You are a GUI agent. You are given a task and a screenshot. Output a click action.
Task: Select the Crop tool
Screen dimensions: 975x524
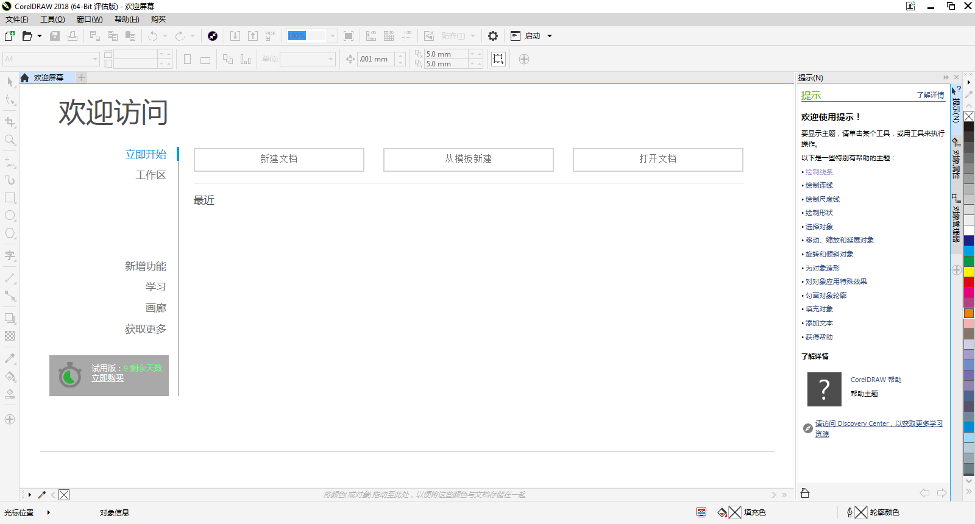[x=10, y=122]
